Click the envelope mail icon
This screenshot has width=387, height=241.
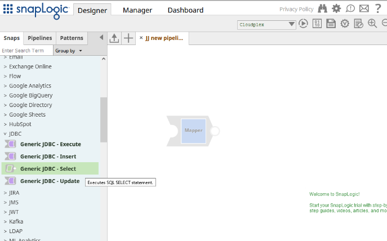(364, 8)
